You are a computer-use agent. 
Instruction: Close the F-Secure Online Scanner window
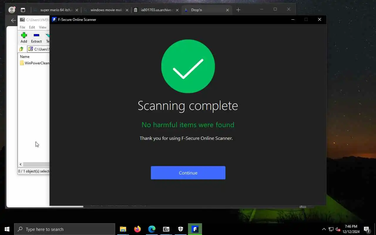tap(320, 19)
